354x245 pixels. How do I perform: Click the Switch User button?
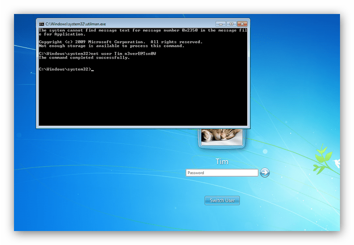[222, 200]
